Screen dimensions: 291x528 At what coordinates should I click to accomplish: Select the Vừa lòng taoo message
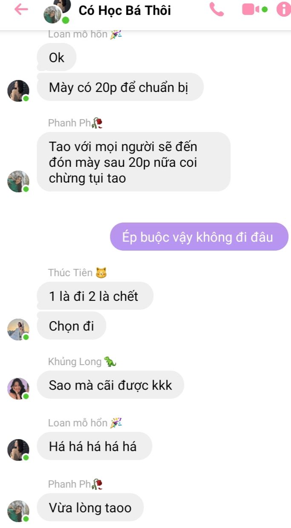point(90,508)
